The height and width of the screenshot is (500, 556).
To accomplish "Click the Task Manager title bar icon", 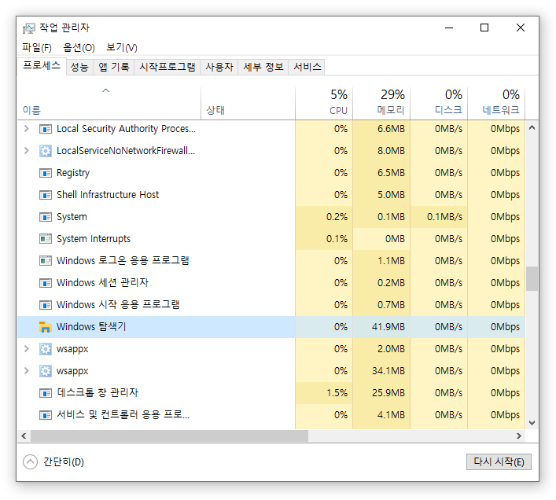I will coord(29,28).
